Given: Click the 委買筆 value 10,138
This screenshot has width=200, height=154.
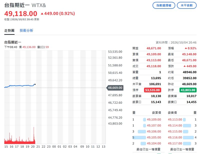Looking at the screenshot, I should pos(156,96).
